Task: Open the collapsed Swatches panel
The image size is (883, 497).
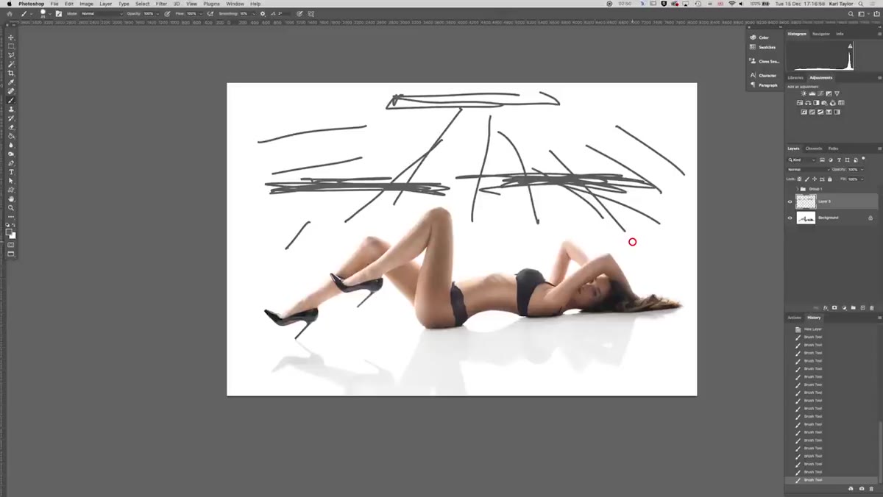Action: (x=762, y=47)
